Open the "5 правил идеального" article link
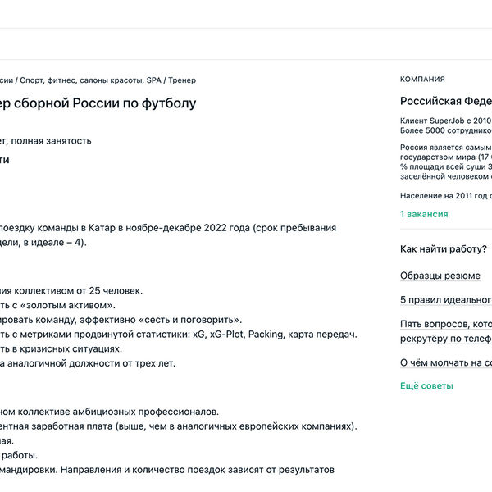Screen dimensions: 492x492 [x=445, y=300]
